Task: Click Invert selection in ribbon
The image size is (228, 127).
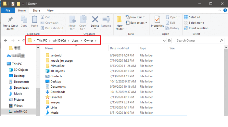Action: click(x=196, y=28)
